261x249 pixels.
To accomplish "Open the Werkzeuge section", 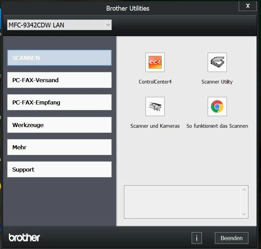I will 59,125.
